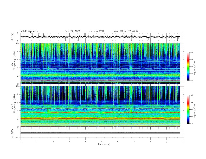Click the ch.1 colorbar "log(PSD)(V²/Hz)" label

195,68
